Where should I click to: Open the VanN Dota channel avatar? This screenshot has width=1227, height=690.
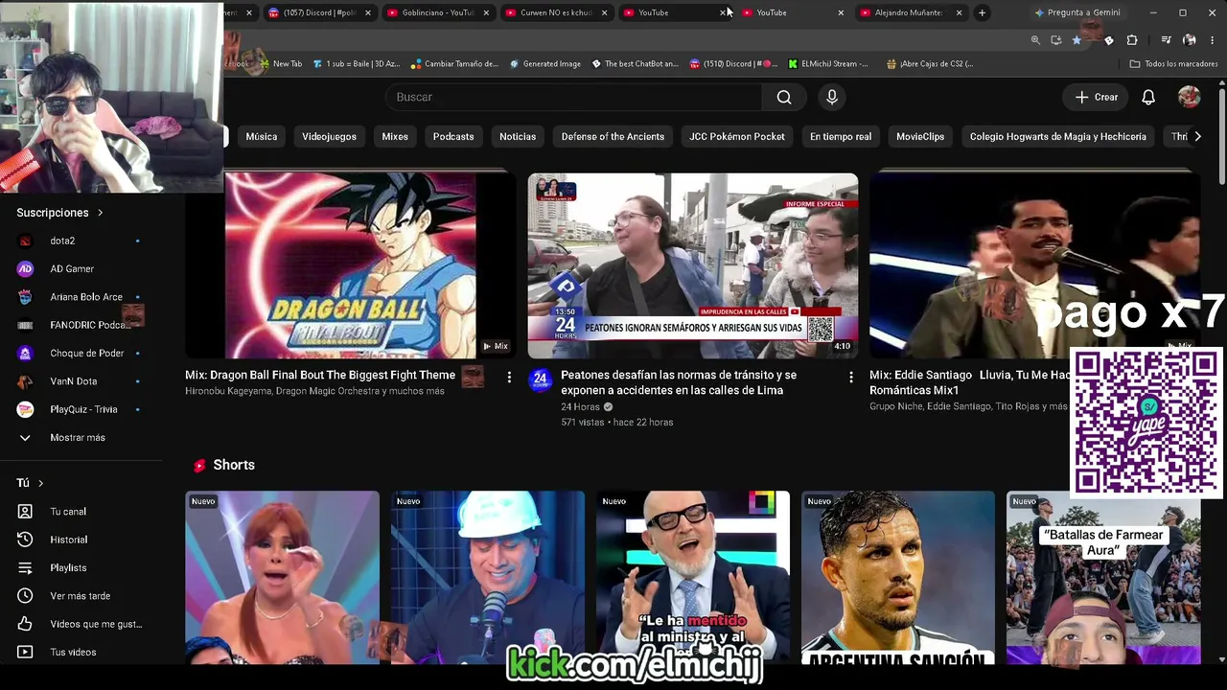point(26,381)
